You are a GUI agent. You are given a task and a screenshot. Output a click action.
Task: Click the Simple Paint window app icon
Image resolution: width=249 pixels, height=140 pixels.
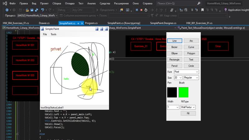(x=42, y=29)
